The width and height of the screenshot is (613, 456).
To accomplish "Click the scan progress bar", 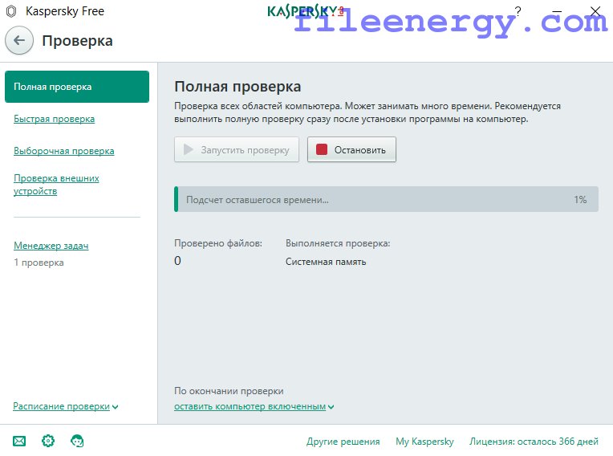I will pos(386,199).
